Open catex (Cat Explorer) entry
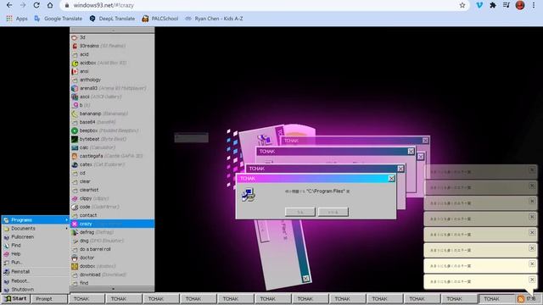The width and height of the screenshot is (543, 305). click(112, 164)
